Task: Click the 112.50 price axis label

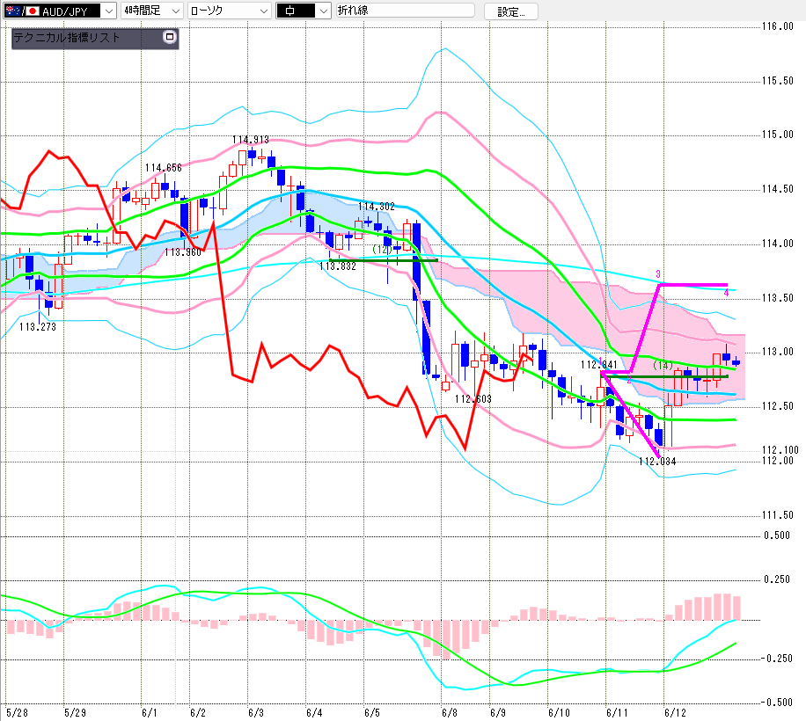Action: 778,406
